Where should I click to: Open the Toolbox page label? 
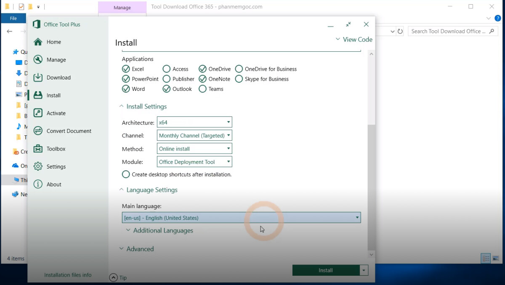[56, 149]
